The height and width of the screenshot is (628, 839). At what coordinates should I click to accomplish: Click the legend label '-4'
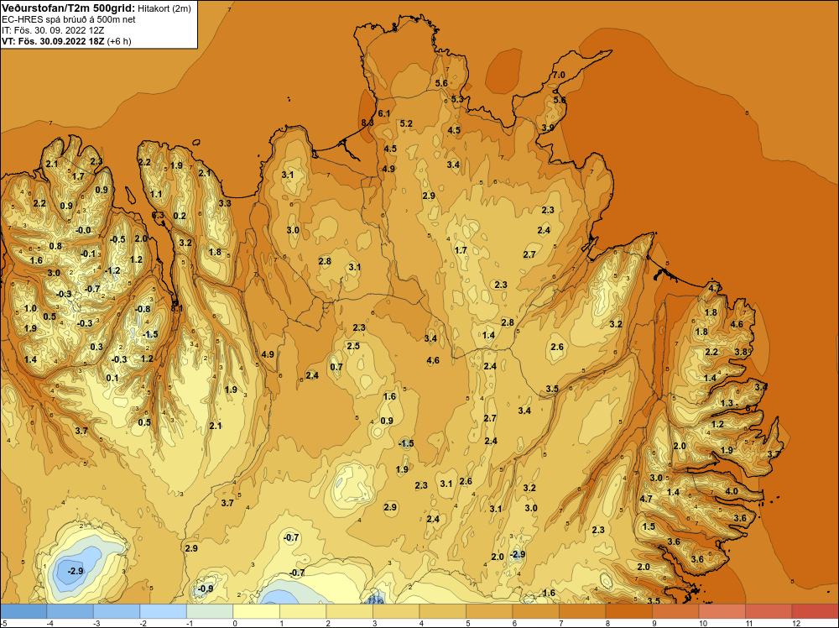point(50,623)
